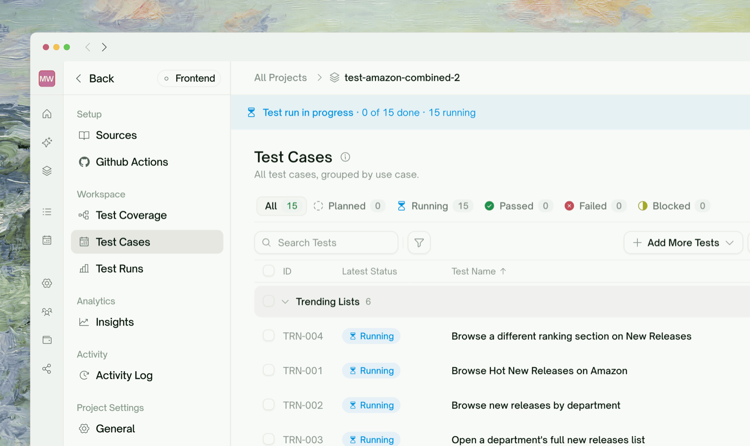Screen dimensions: 750x446
Task: Click the share nodes icon in rail
Action: (x=47, y=369)
